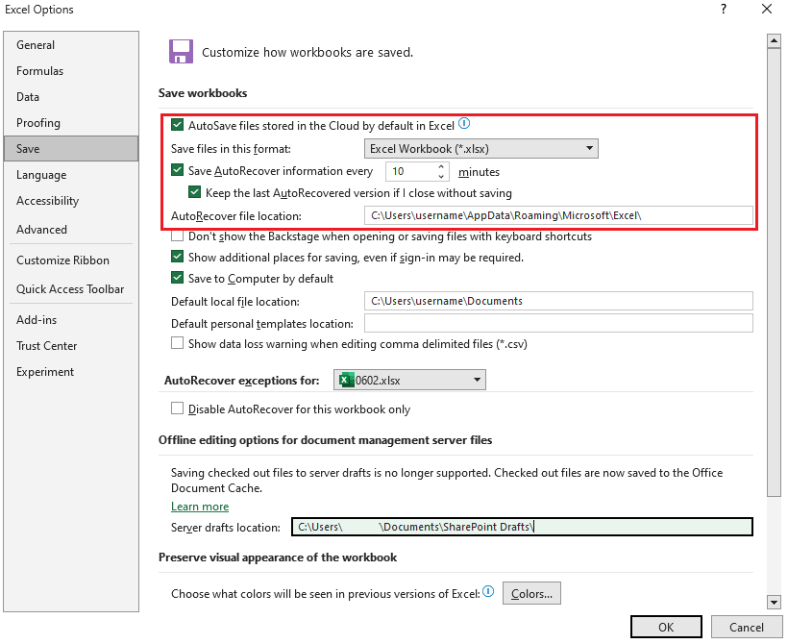Click the Excel workbook icon next to 0602.xlsx
This screenshot has height=644, width=788.
346,380
